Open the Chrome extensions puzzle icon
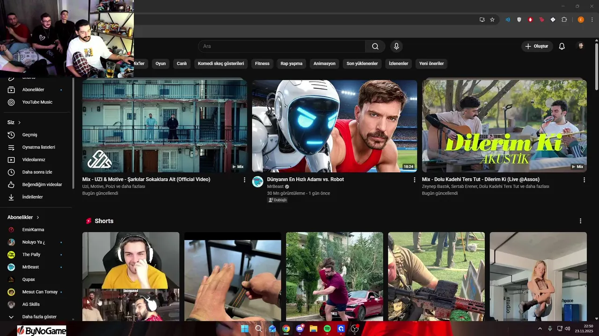Screen dimensions: 599x336 coord(564,20)
